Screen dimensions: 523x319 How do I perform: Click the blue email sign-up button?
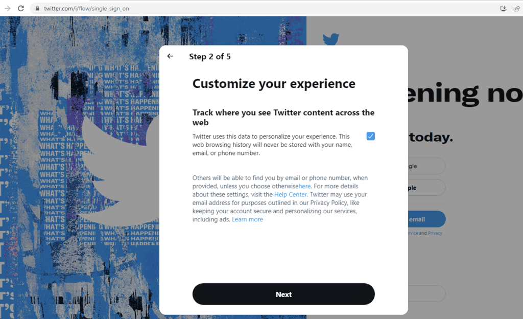pos(426,219)
